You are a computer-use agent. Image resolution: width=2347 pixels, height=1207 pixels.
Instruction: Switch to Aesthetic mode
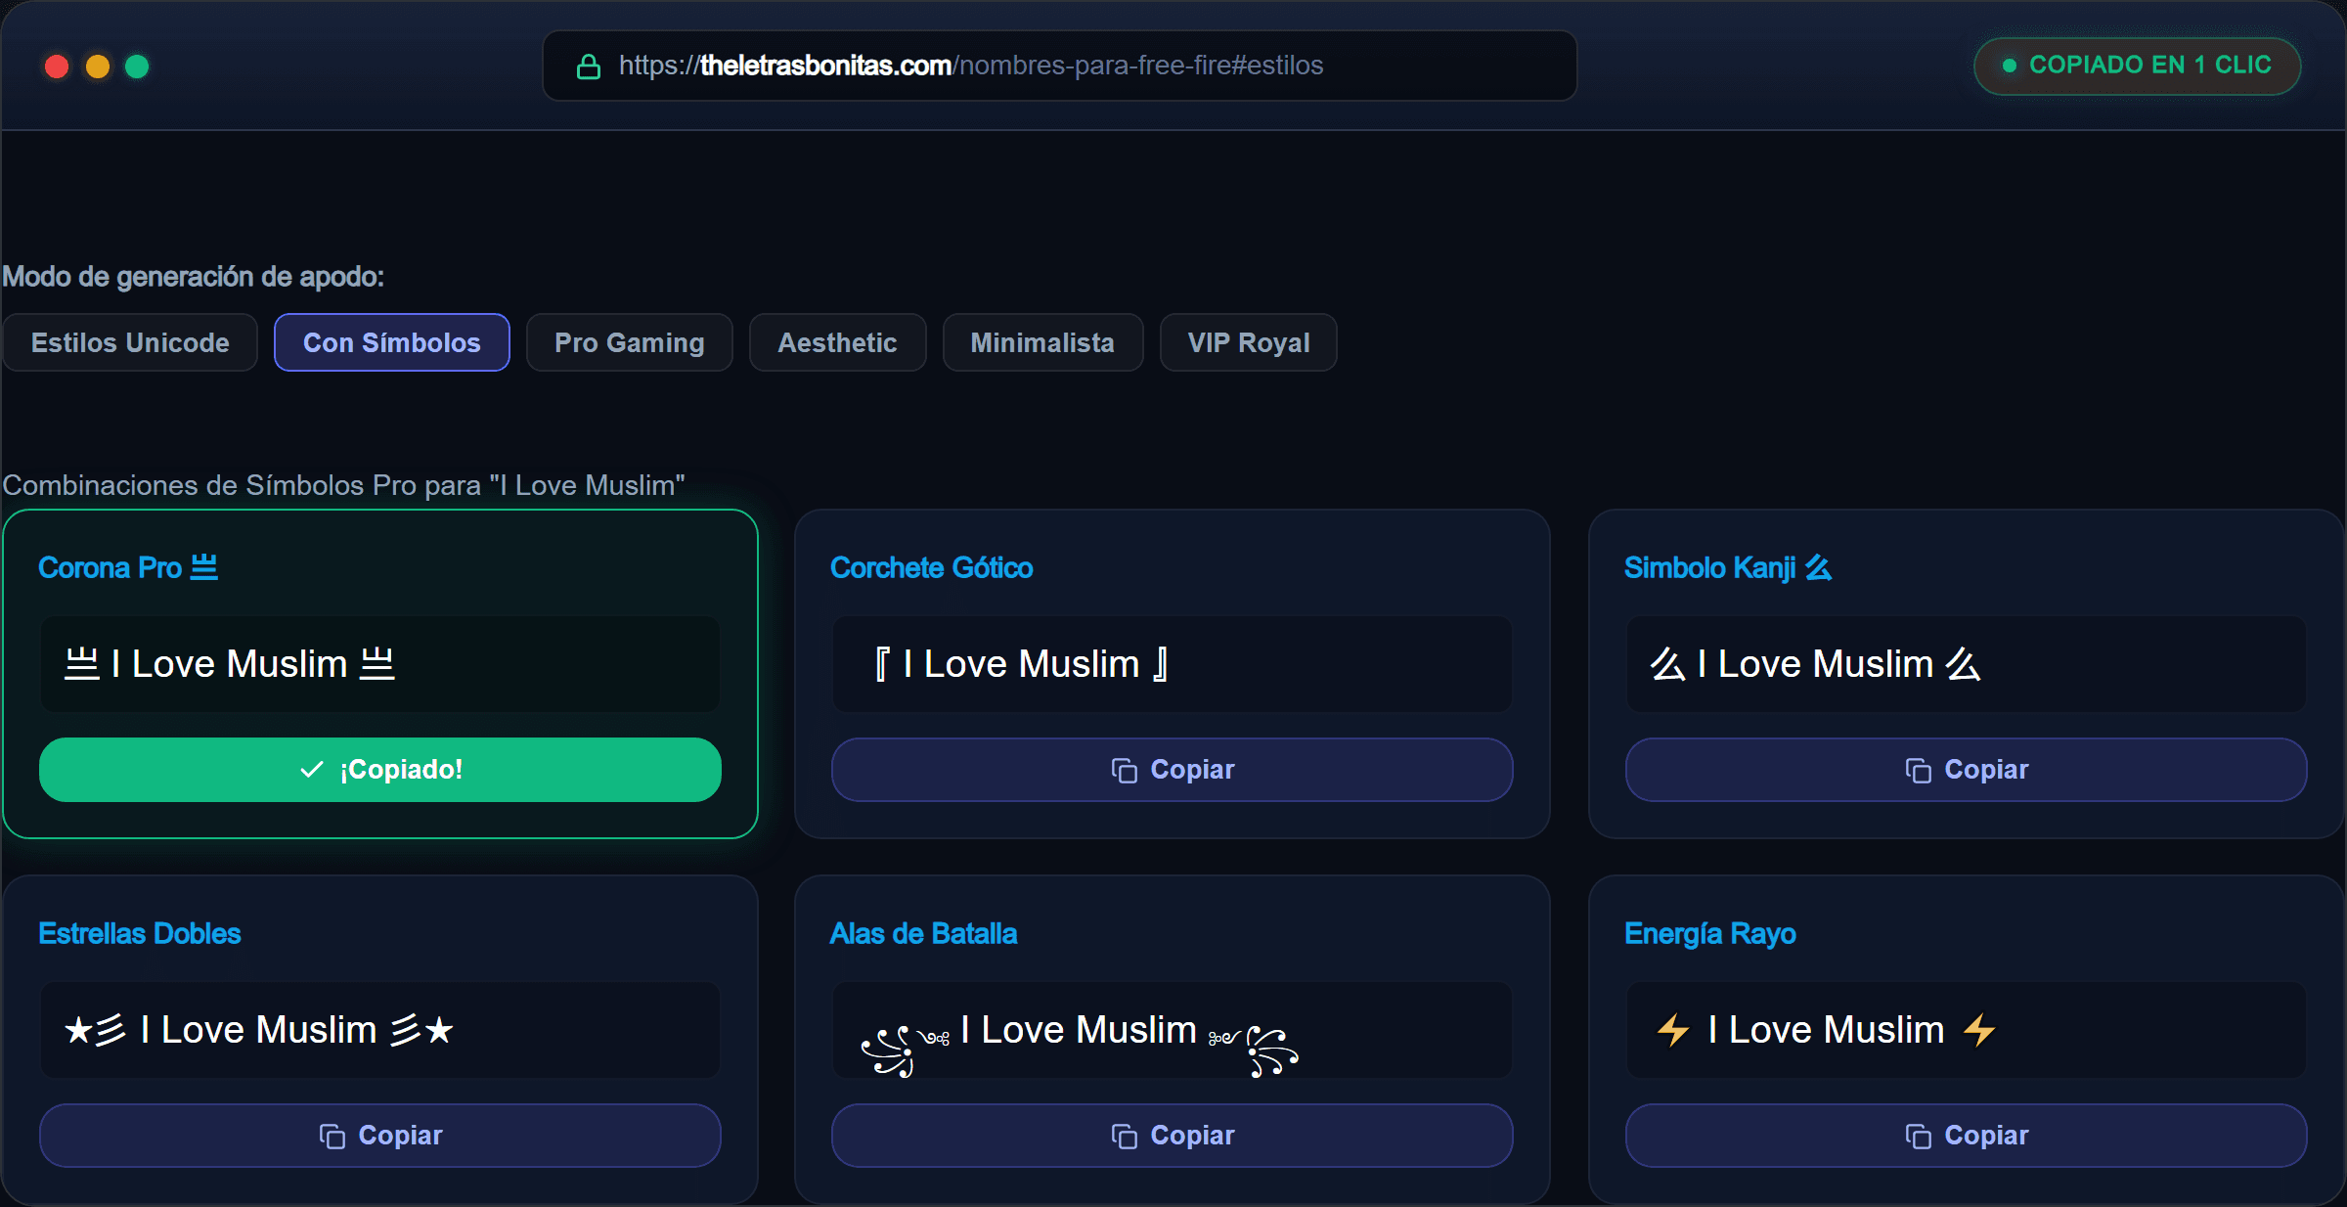tap(837, 342)
